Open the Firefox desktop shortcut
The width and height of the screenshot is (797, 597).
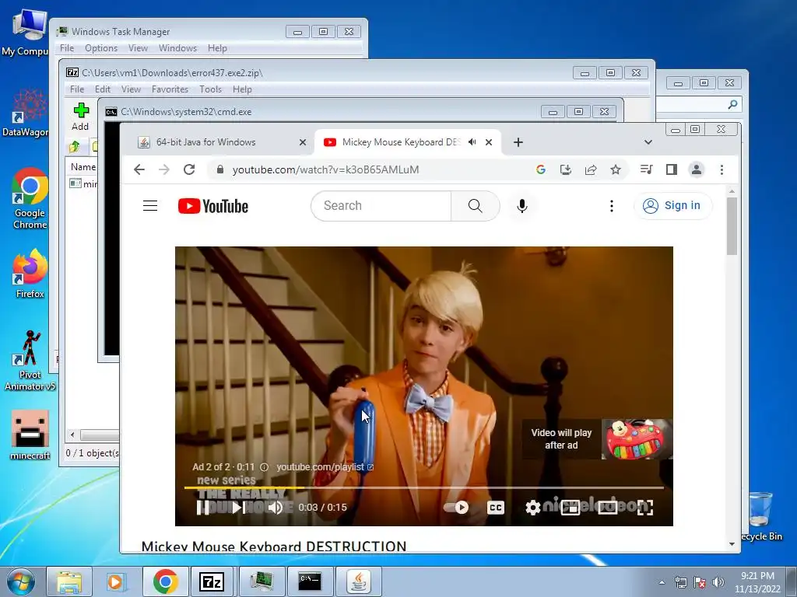[30, 273]
